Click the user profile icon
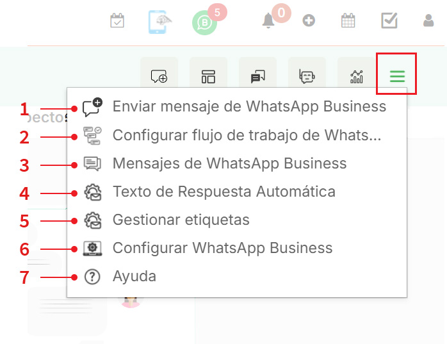447x344 pixels. 428,21
